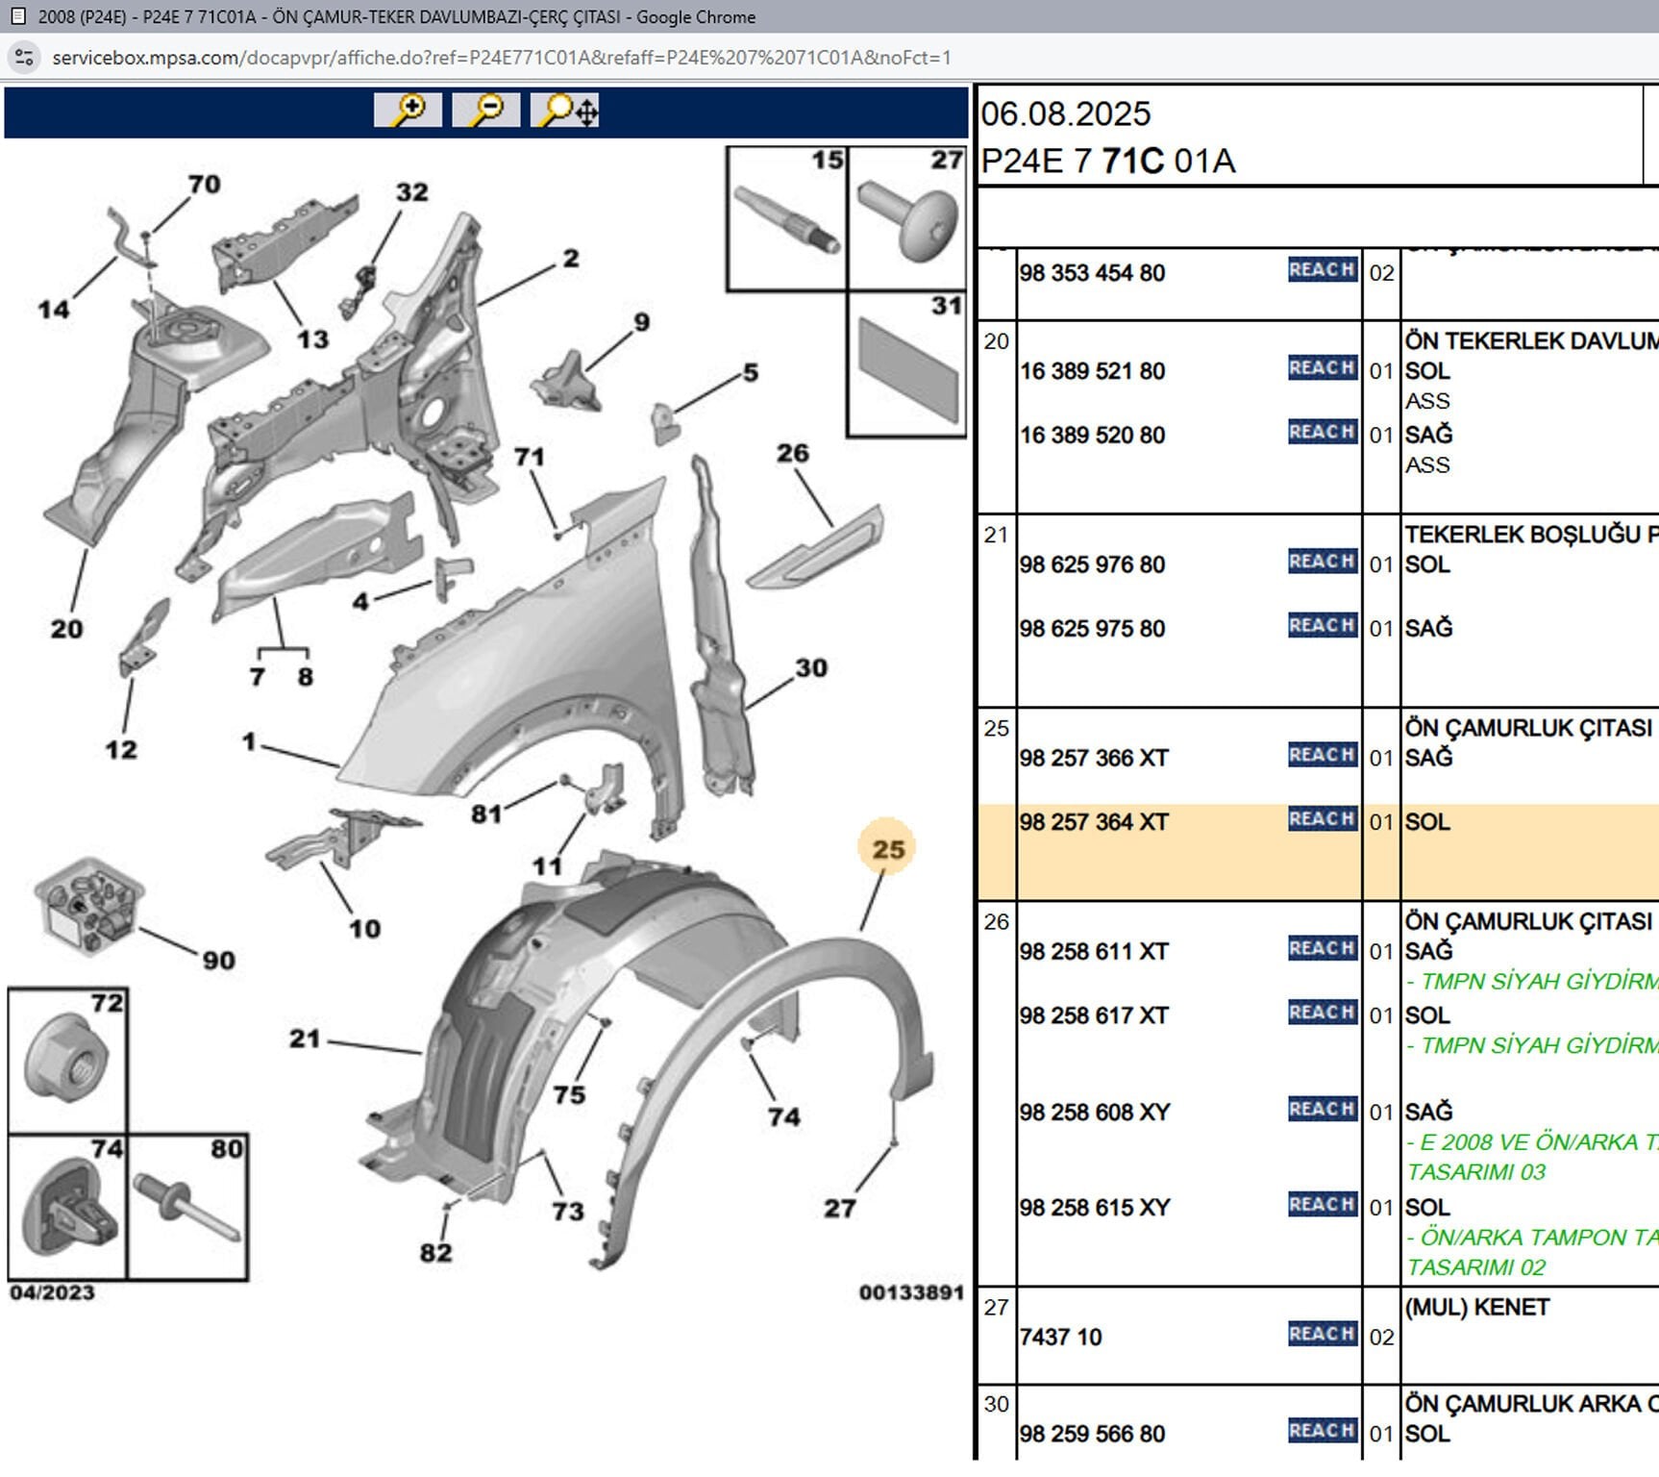Screen dimensions: 1659x1477
Task: Open REACH info for part 16 389 521 80
Action: point(1323,368)
